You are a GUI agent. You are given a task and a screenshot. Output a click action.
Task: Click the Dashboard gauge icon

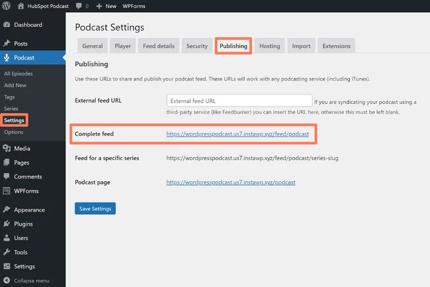(x=7, y=24)
